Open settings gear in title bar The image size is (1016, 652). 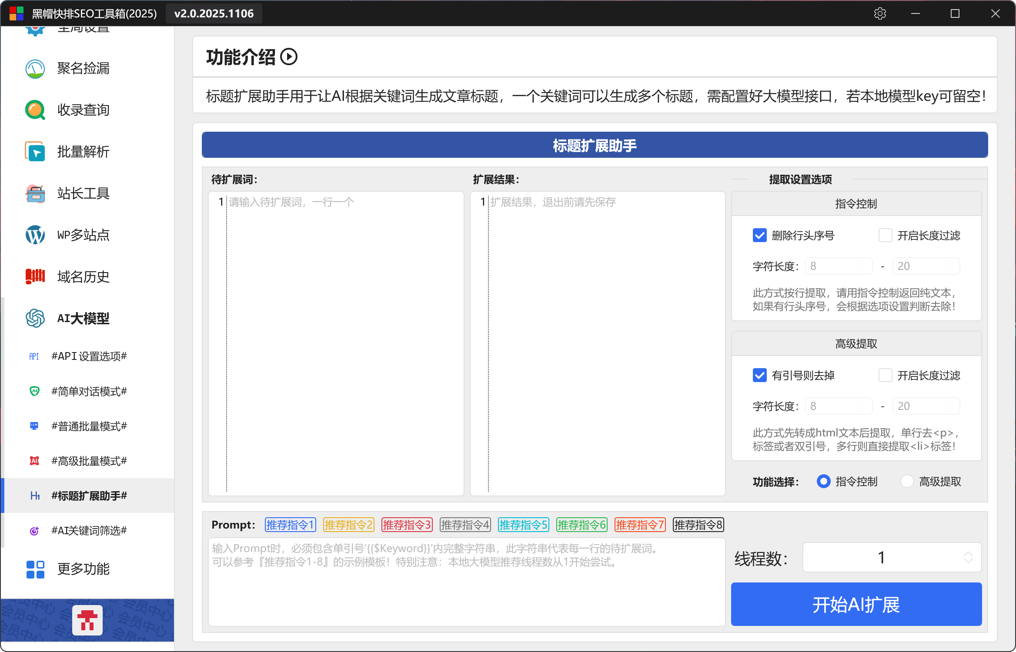880,13
